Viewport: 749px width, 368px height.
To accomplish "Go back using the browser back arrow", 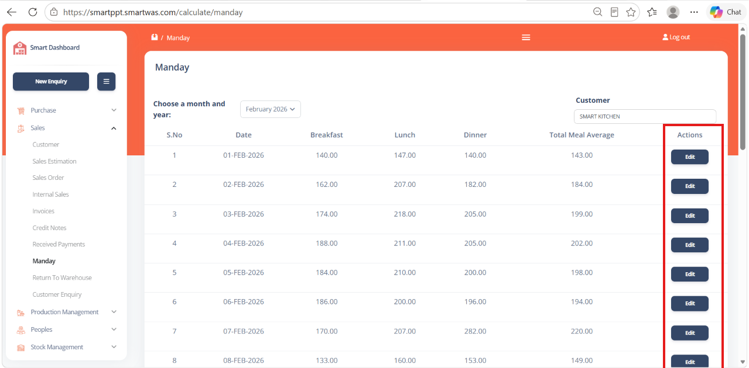I will point(12,12).
